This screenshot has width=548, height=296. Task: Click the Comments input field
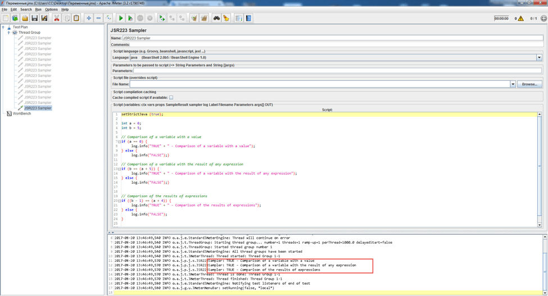tap(337, 45)
